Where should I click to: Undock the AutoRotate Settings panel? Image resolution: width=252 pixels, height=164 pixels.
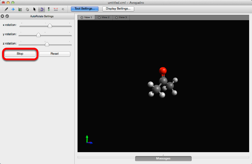[7, 17]
